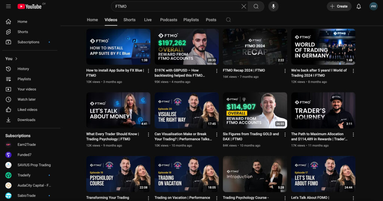The width and height of the screenshot is (383, 201).
Task: Click the magnifier search button
Action: tap(256, 6)
